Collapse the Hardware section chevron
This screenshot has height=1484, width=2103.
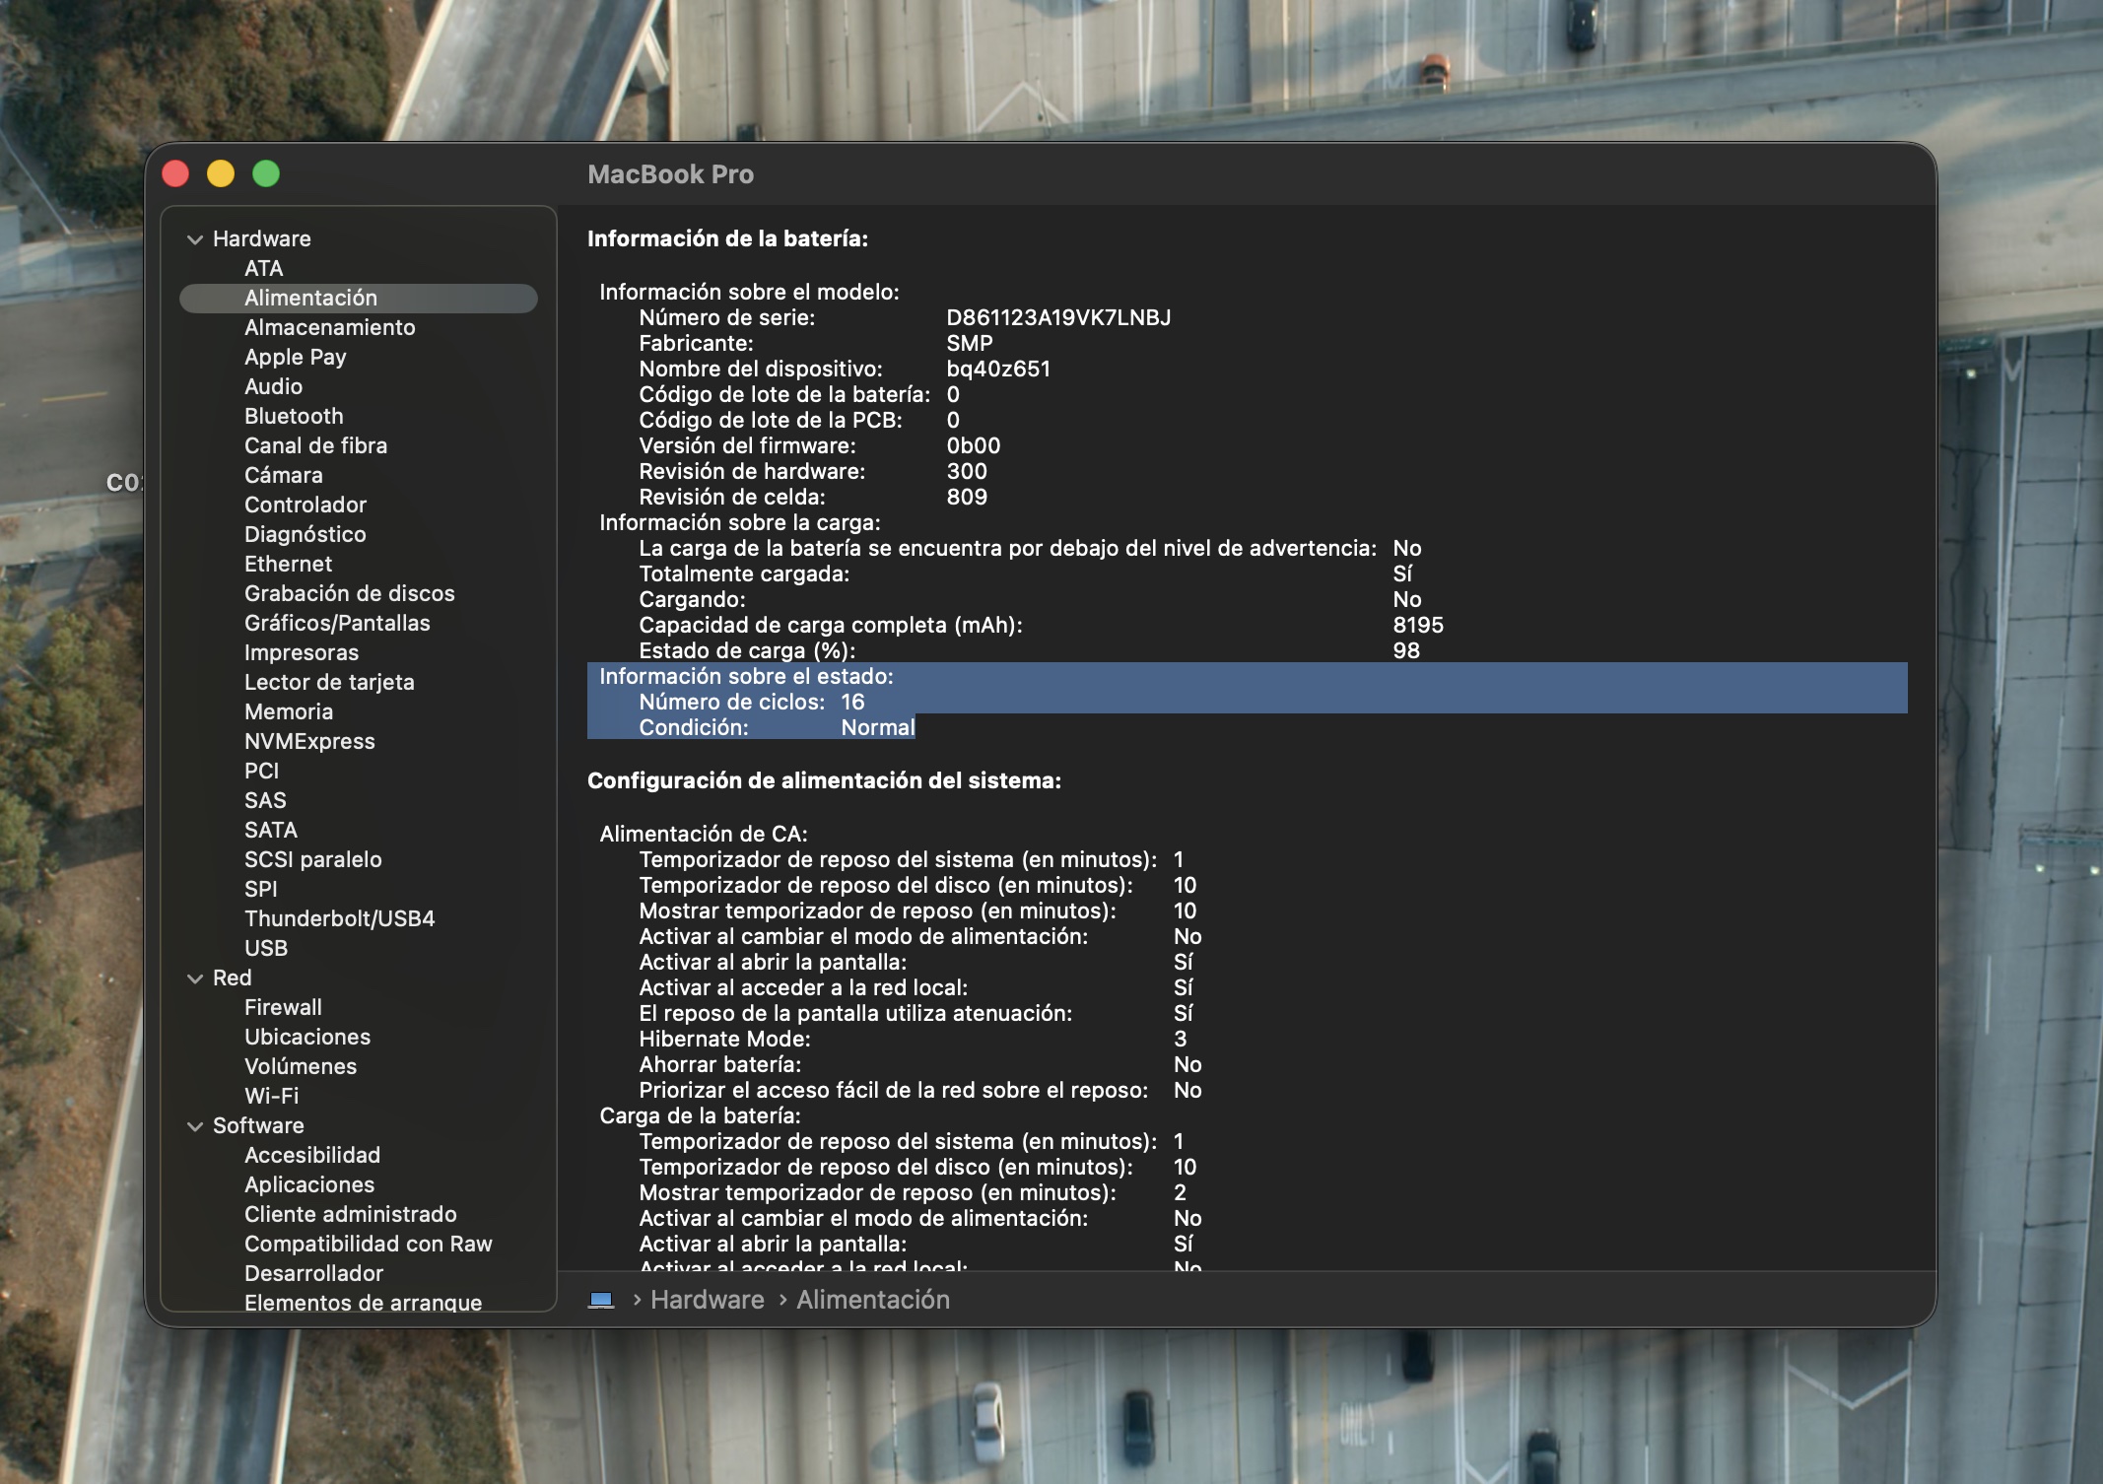pyautogui.click(x=195, y=239)
